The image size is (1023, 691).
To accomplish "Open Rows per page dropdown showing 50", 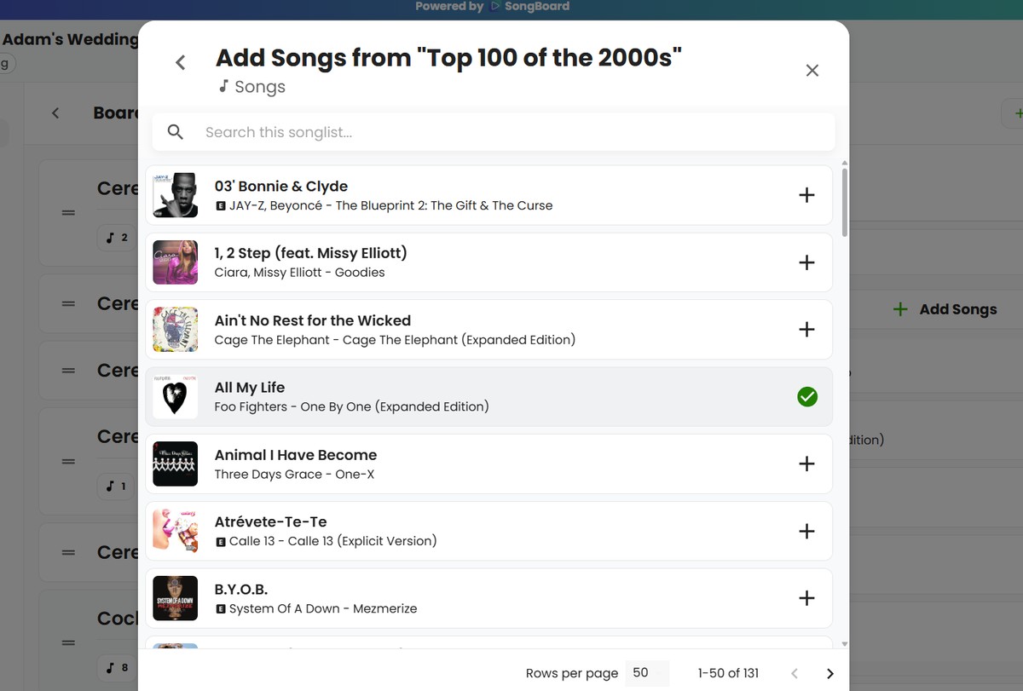I will tap(646, 673).
